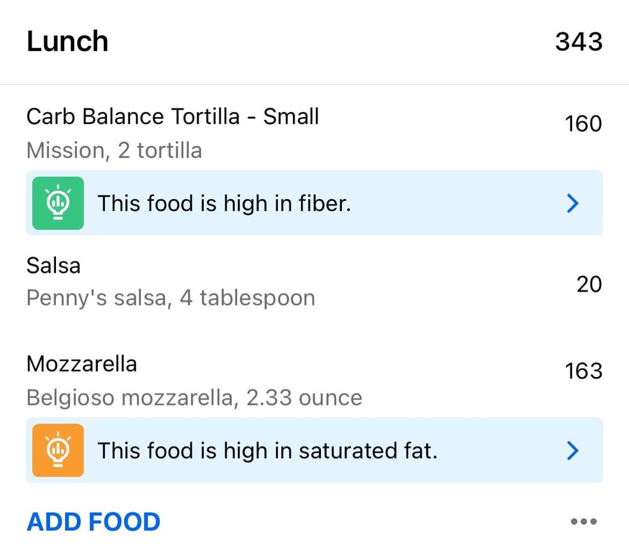This screenshot has height=558, width=629.
Task: Select the 'This food is high in fiber' text
Action: click(x=224, y=203)
